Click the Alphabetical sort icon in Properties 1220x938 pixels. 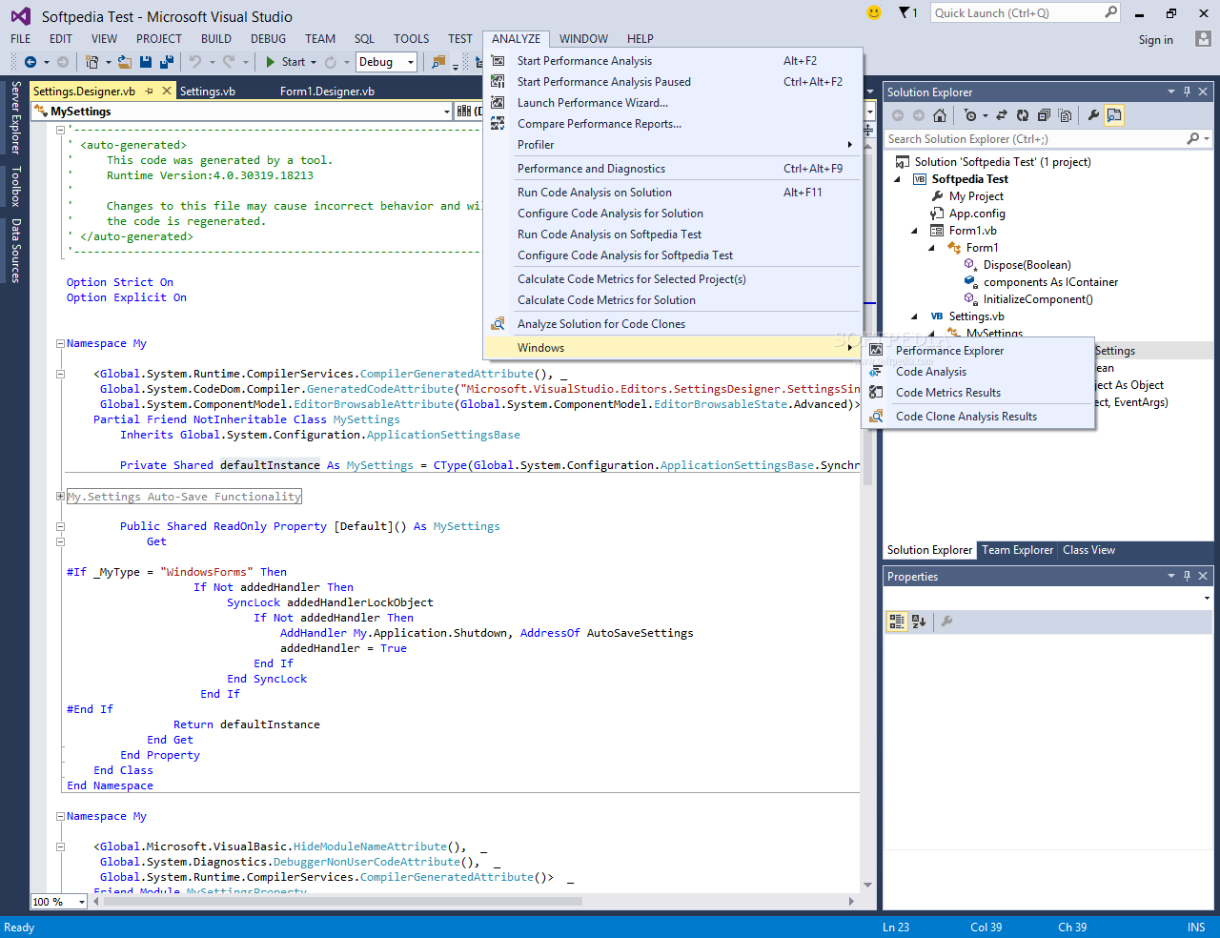[x=919, y=622]
